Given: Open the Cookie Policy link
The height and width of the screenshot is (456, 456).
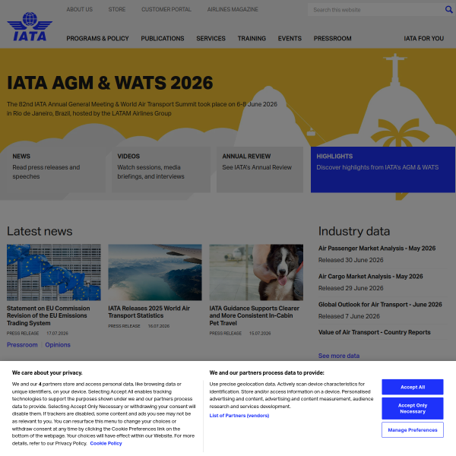Looking at the screenshot, I should pos(106,444).
